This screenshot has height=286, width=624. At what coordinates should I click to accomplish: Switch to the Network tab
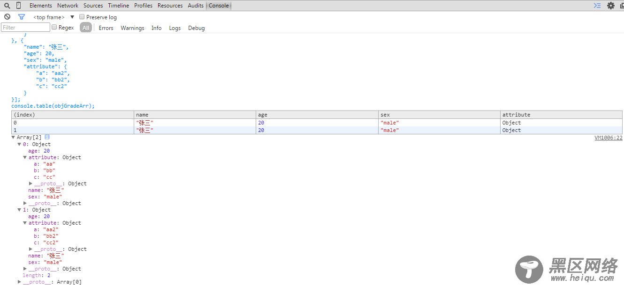(x=68, y=6)
